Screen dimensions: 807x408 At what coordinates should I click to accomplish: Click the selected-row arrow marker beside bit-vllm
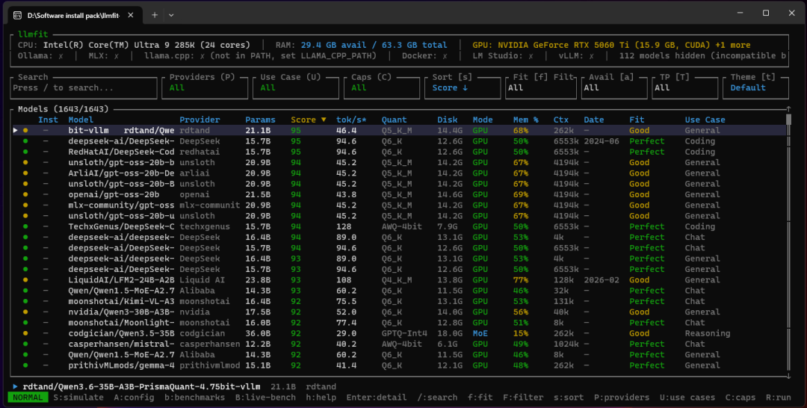[16, 131]
